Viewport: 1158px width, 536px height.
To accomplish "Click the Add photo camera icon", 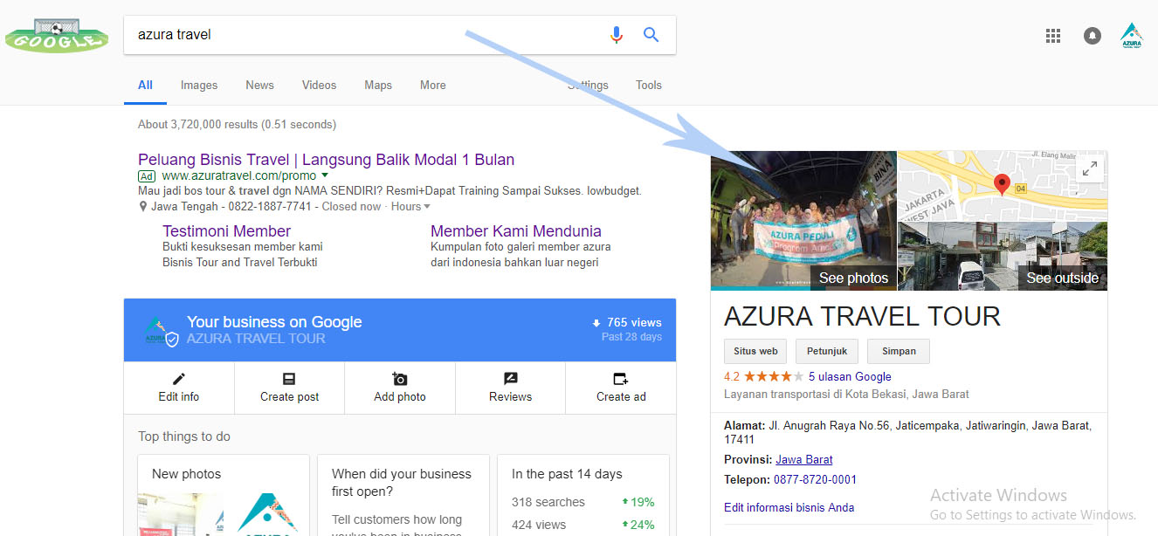I will [400, 379].
